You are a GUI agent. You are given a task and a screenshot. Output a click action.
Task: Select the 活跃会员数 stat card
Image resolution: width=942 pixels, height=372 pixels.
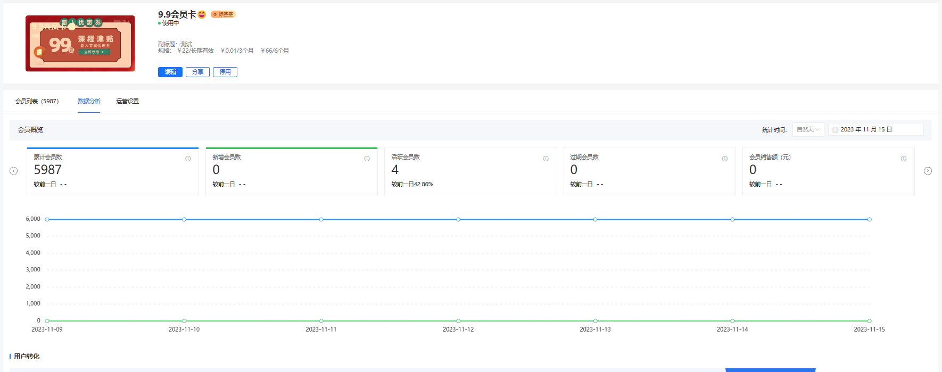(470, 171)
